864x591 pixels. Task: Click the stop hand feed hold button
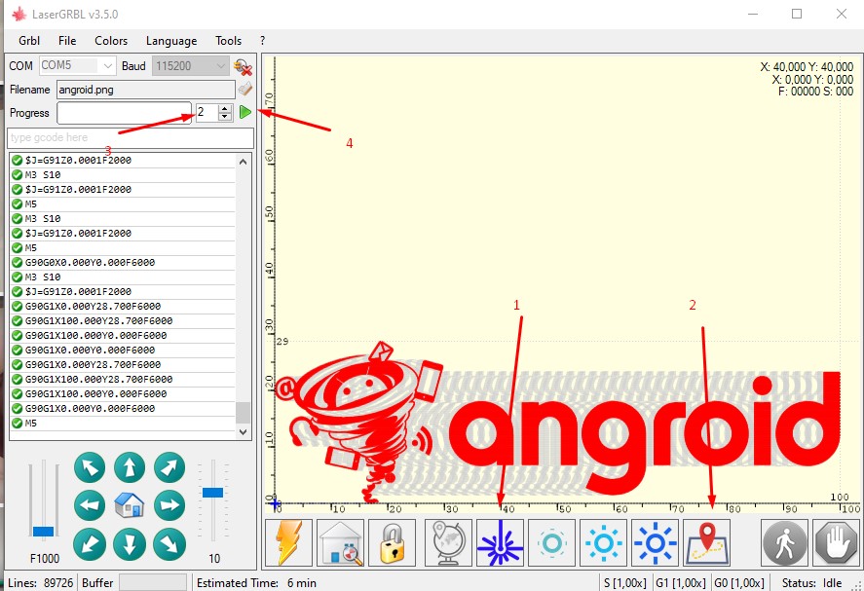tap(836, 542)
